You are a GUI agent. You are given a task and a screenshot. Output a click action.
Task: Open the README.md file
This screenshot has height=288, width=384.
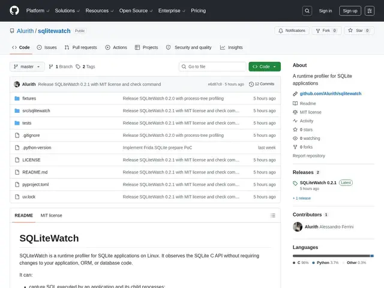35,172
